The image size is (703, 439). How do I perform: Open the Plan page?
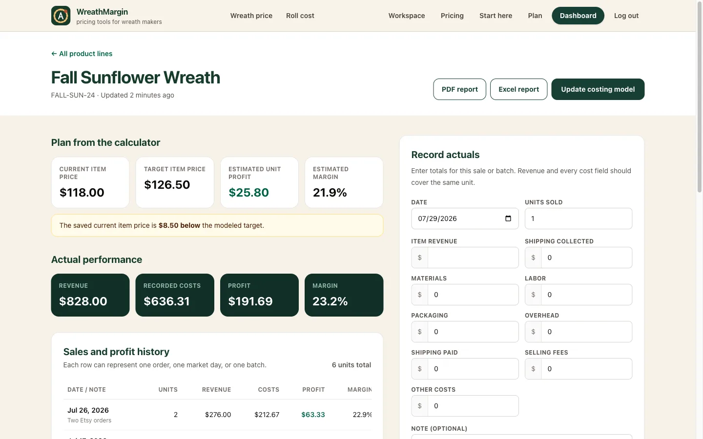[x=535, y=16]
